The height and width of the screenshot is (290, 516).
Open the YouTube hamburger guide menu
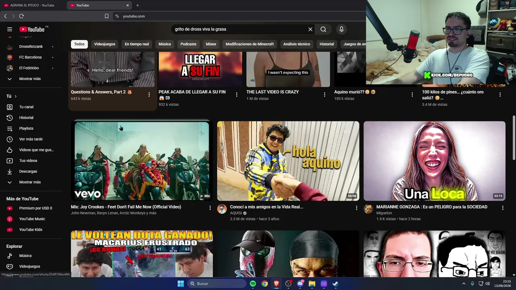point(10,29)
